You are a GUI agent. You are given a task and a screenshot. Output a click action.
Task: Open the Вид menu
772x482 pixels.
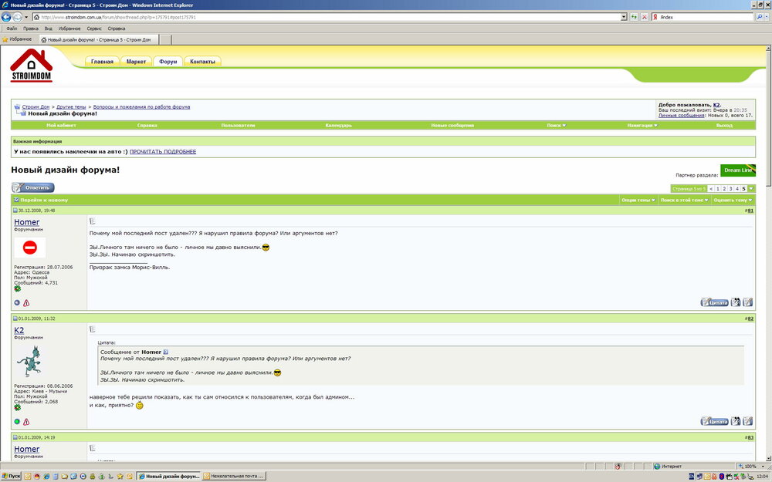[48, 29]
